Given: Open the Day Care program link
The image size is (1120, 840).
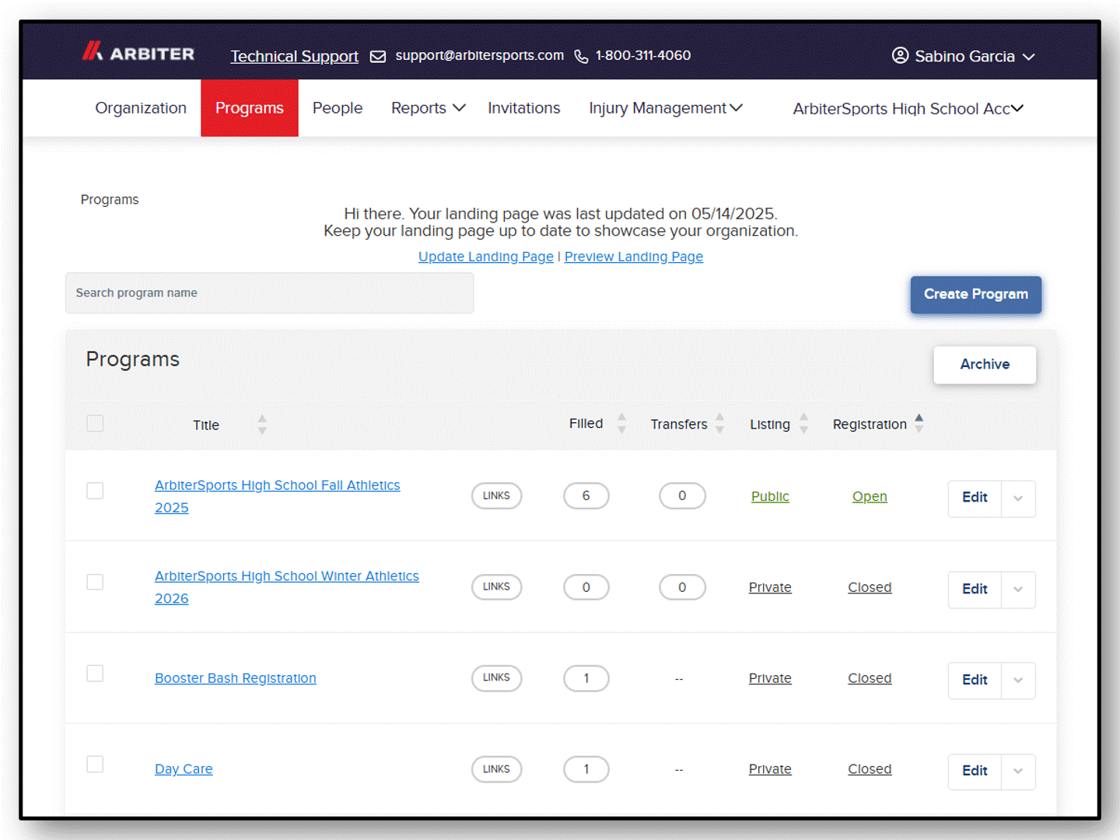Looking at the screenshot, I should 184,769.
